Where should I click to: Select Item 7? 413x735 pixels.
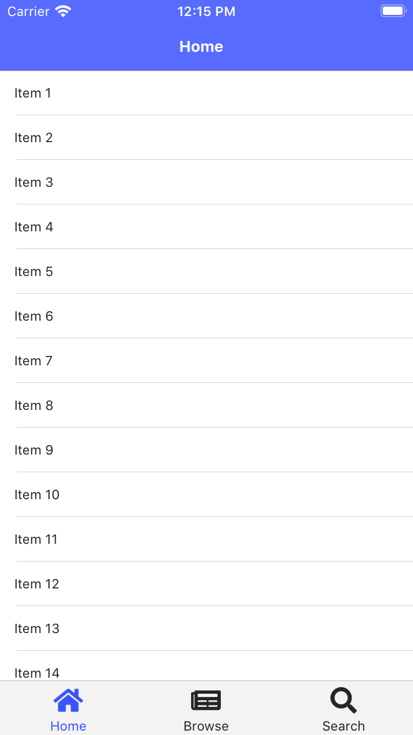[x=206, y=360]
